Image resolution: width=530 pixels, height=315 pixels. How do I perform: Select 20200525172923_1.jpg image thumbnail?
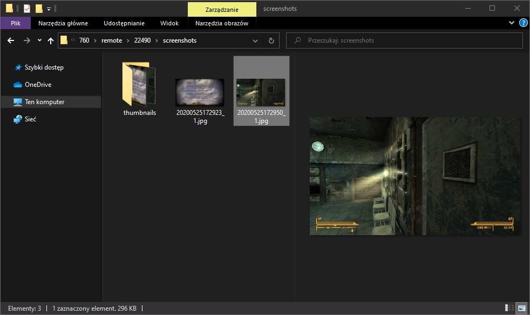coord(200,92)
